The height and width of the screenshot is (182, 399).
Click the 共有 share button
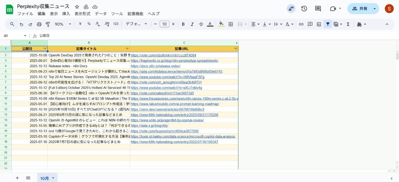359,9
